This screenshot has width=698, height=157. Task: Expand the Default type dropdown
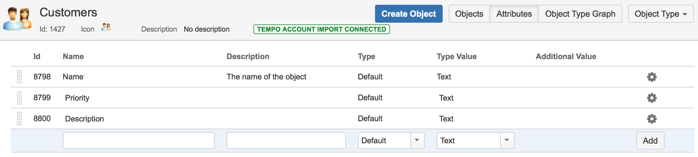tap(417, 141)
